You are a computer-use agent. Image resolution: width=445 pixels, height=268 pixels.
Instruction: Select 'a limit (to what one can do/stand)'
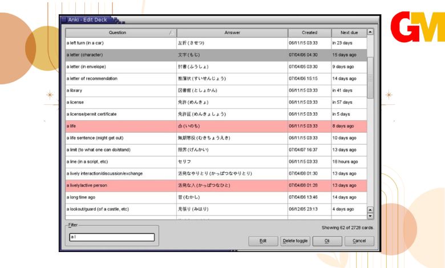[216, 150]
